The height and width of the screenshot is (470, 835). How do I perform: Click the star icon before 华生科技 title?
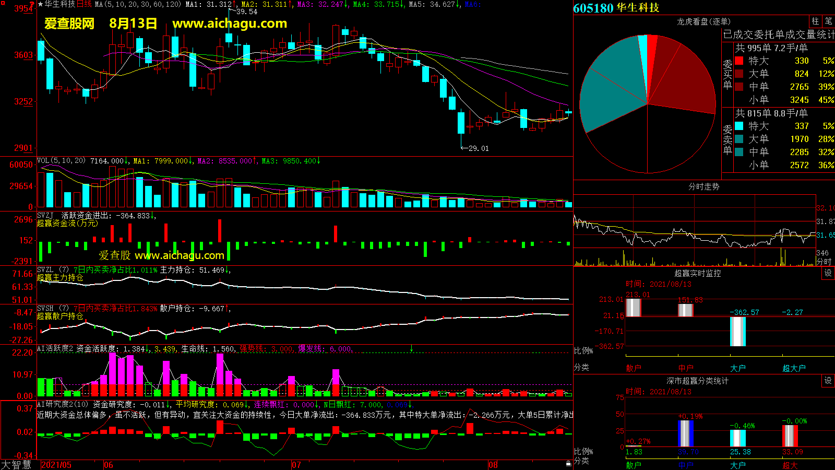coord(41,4)
